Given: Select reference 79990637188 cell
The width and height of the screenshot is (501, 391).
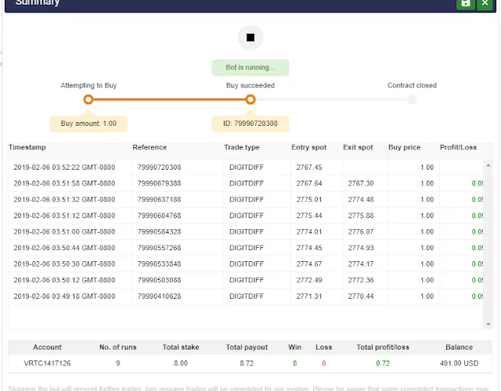Looking at the screenshot, I should click(159, 199).
